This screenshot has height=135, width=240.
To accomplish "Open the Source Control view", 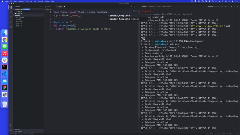I will (x=11, y=17).
